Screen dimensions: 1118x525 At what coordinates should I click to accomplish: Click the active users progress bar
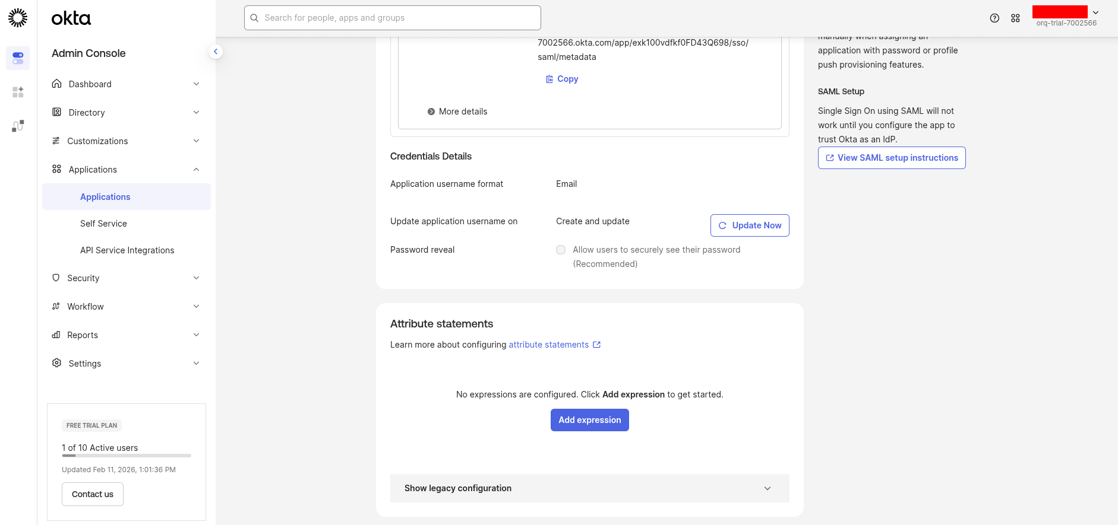[127, 456]
